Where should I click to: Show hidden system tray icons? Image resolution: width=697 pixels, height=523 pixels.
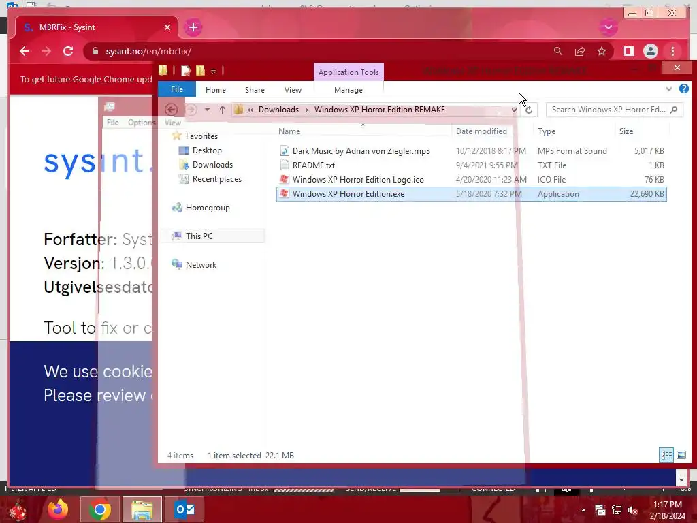tap(583, 510)
